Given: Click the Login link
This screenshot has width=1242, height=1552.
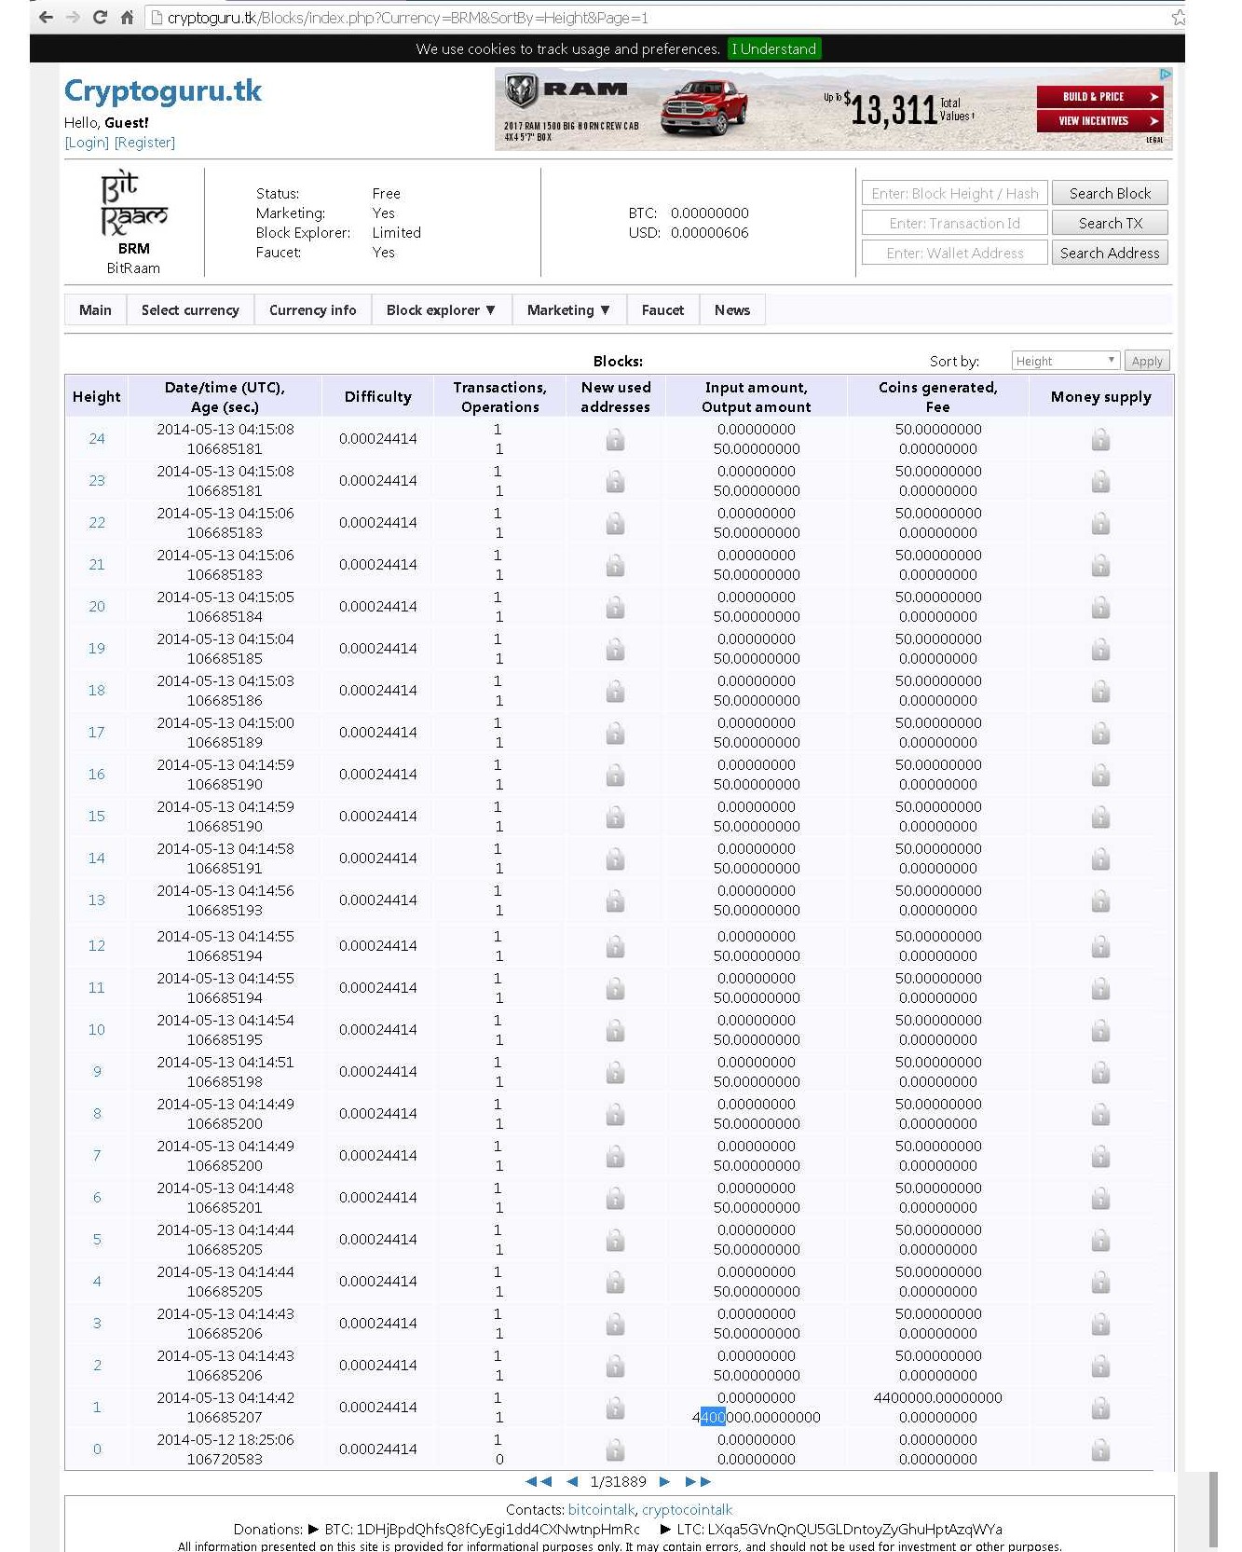Looking at the screenshot, I should tap(87, 142).
